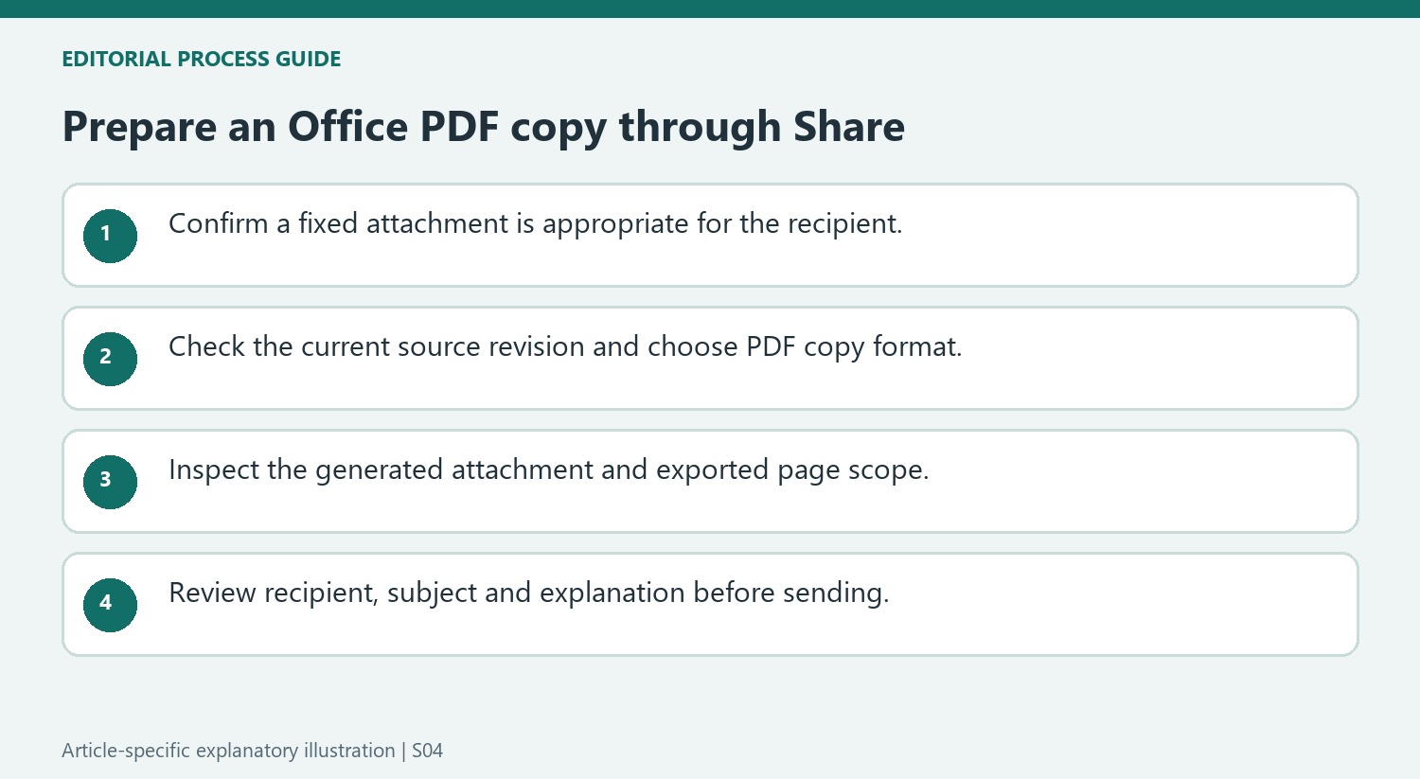Click the step text "Confirm a fixed attachment is appropriate"
This screenshot has height=779, width=1420.
429,223
